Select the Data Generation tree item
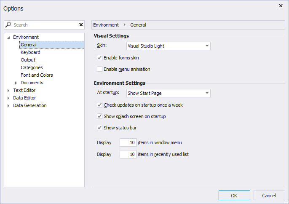 [x=29, y=105]
